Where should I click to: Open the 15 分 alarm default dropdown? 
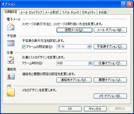89,47
